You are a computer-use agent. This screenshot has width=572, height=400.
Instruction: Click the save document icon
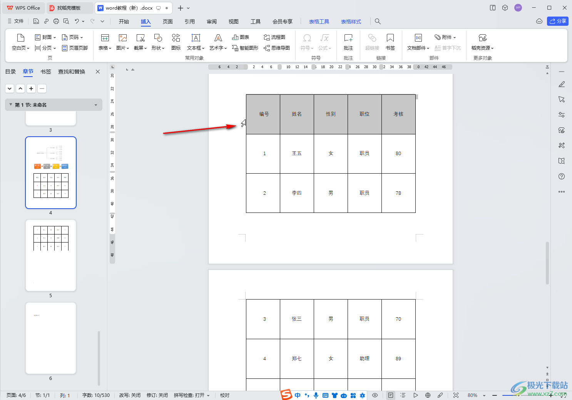(x=36, y=21)
